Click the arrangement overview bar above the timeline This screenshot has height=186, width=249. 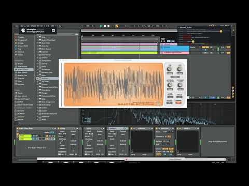coord(129,30)
